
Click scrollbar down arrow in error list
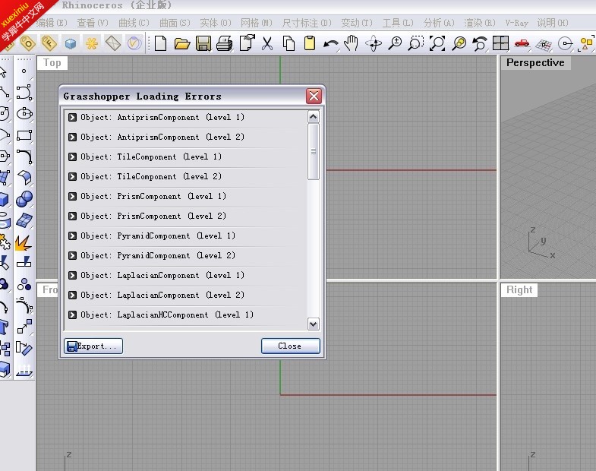[x=314, y=324]
